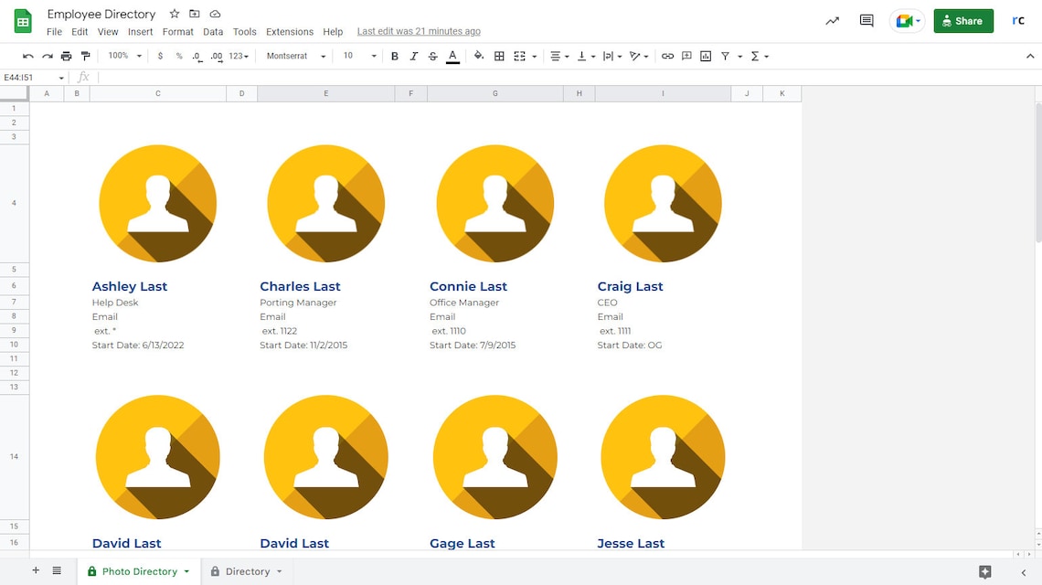
Task: Open the fill color picker
Action: (x=478, y=57)
